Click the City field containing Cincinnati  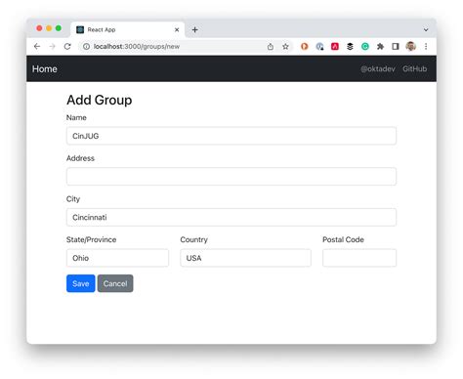click(231, 217)
